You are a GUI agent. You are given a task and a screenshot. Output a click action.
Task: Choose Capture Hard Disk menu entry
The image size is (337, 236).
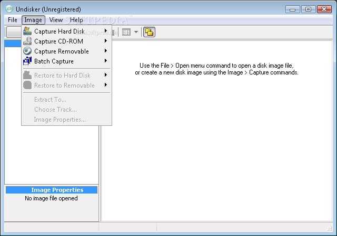67,31
